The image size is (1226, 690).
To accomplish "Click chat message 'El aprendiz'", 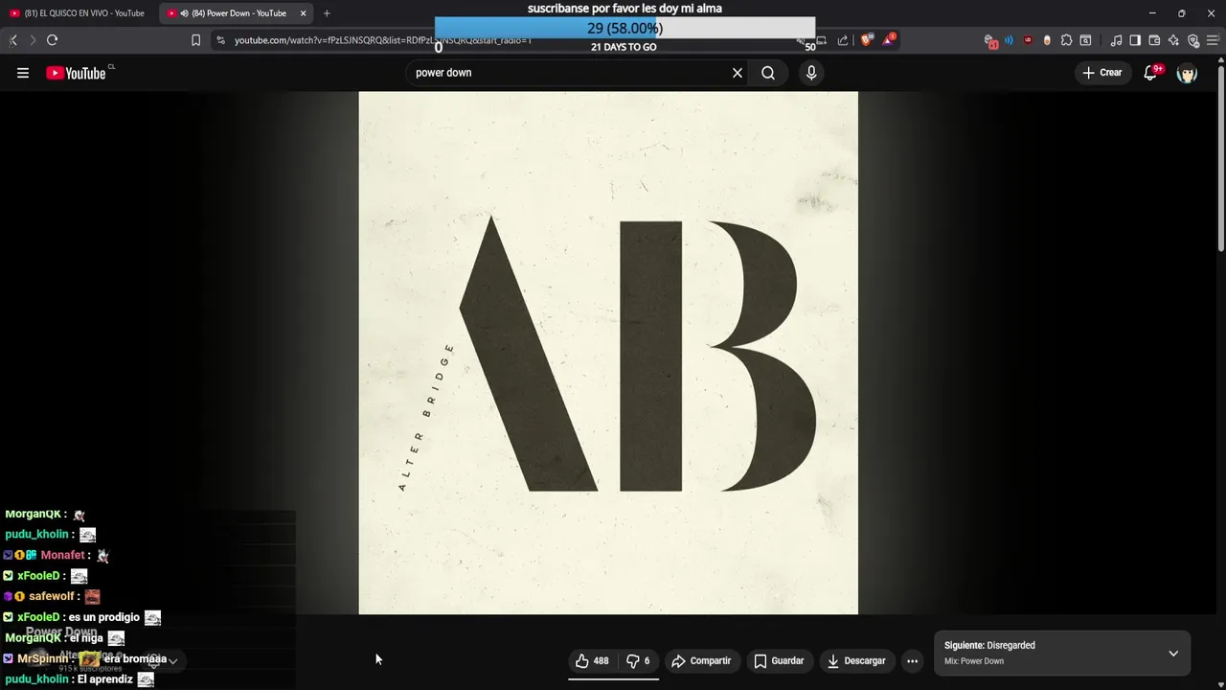I will click(105, 679).
